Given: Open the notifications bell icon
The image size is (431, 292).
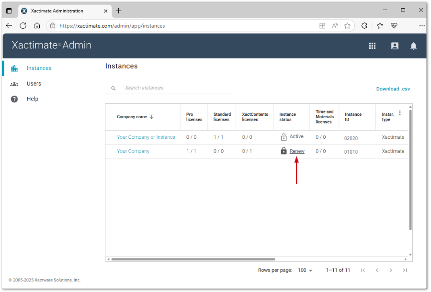Looking at the screenshot, I should 413,46.
